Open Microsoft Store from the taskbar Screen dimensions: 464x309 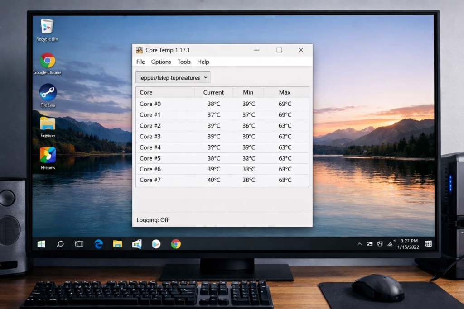136,244
